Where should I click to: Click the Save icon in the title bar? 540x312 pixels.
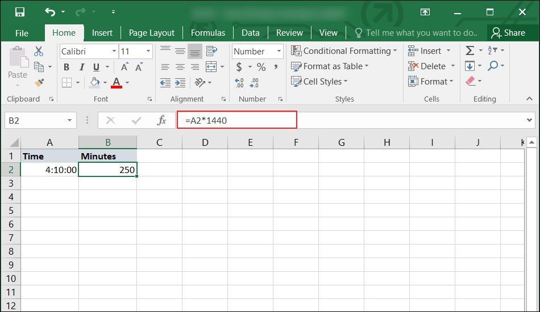[x=20, y=12]
